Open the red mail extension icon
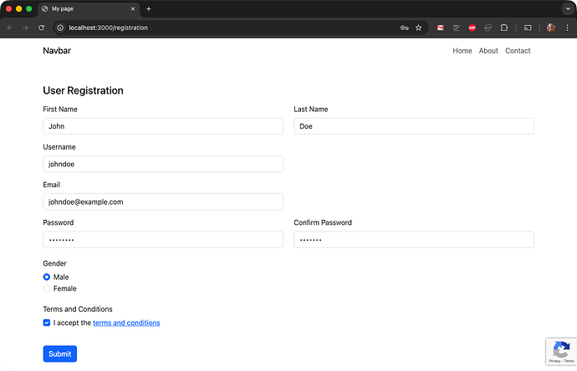 click(x=440, y=28)
